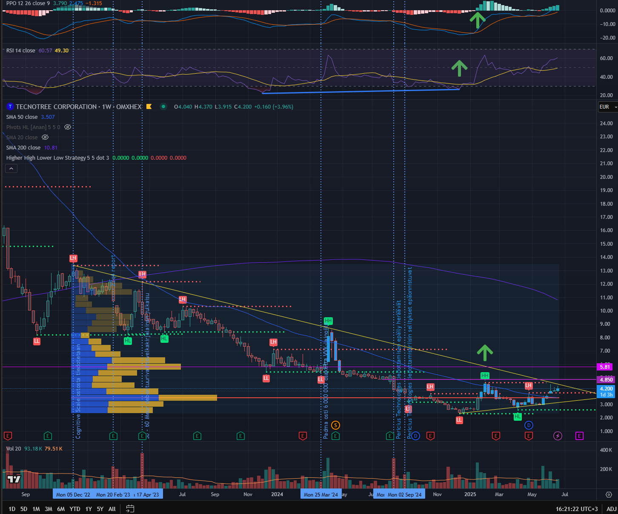
Task: Switch to the 5Y time range
Action: [x=100, y=509]
